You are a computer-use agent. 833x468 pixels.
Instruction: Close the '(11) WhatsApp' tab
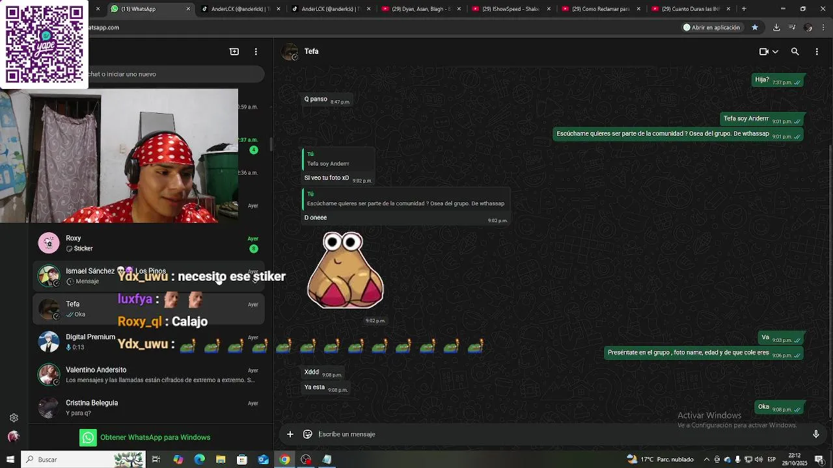click(x=189, y=9)
